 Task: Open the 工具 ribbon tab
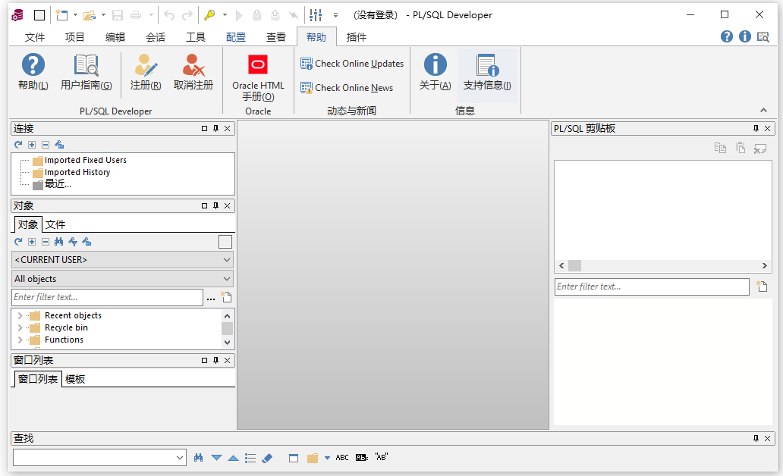[195, 37]
